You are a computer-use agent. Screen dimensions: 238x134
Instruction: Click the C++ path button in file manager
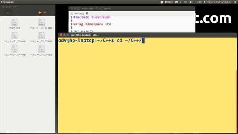tap(9, 13)
